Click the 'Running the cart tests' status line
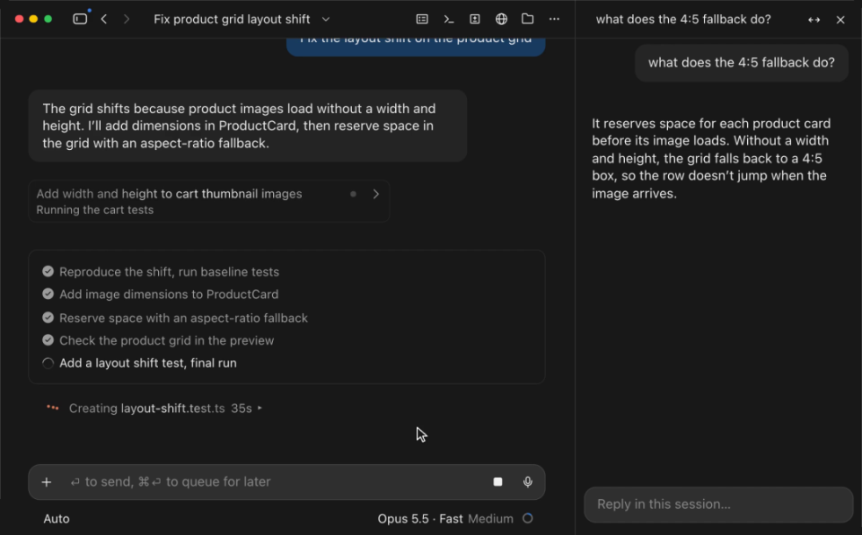This screenshot has width=862, height=535. coord(95,210)
